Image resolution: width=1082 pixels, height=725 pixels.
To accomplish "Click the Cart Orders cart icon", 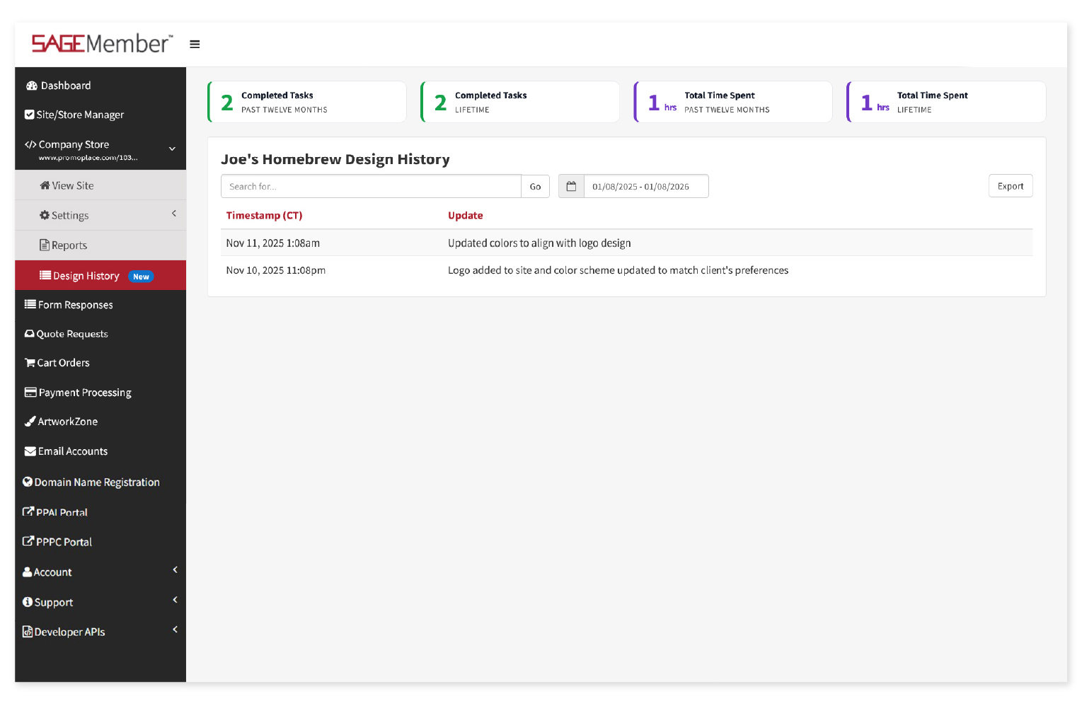I will point(30,363).
